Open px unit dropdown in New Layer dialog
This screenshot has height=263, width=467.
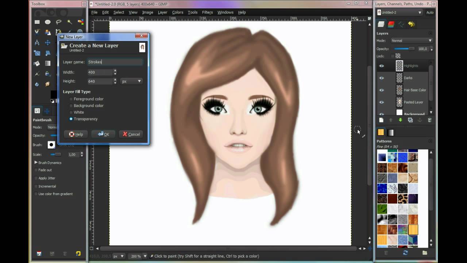tap(131, 81)
